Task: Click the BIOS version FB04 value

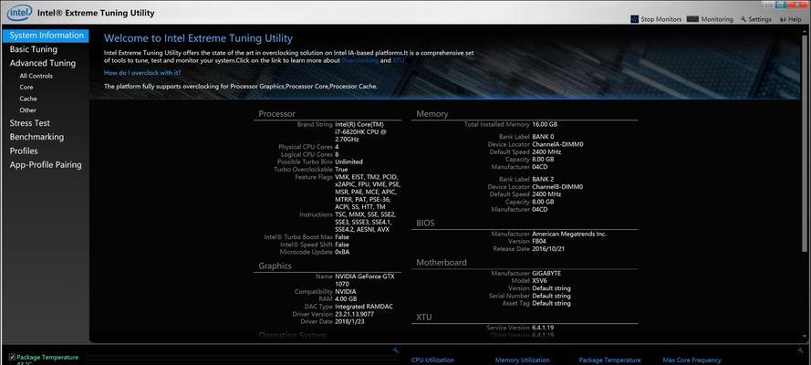Action: (x=539, y=242)
